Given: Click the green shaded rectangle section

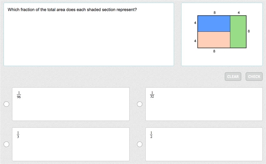Looking at the screenshot, I should point(238,32).
